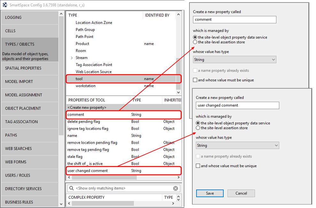Select the 'name' property row
The height and width of the screenshot is (208, 316).
[x=124, y=136]
